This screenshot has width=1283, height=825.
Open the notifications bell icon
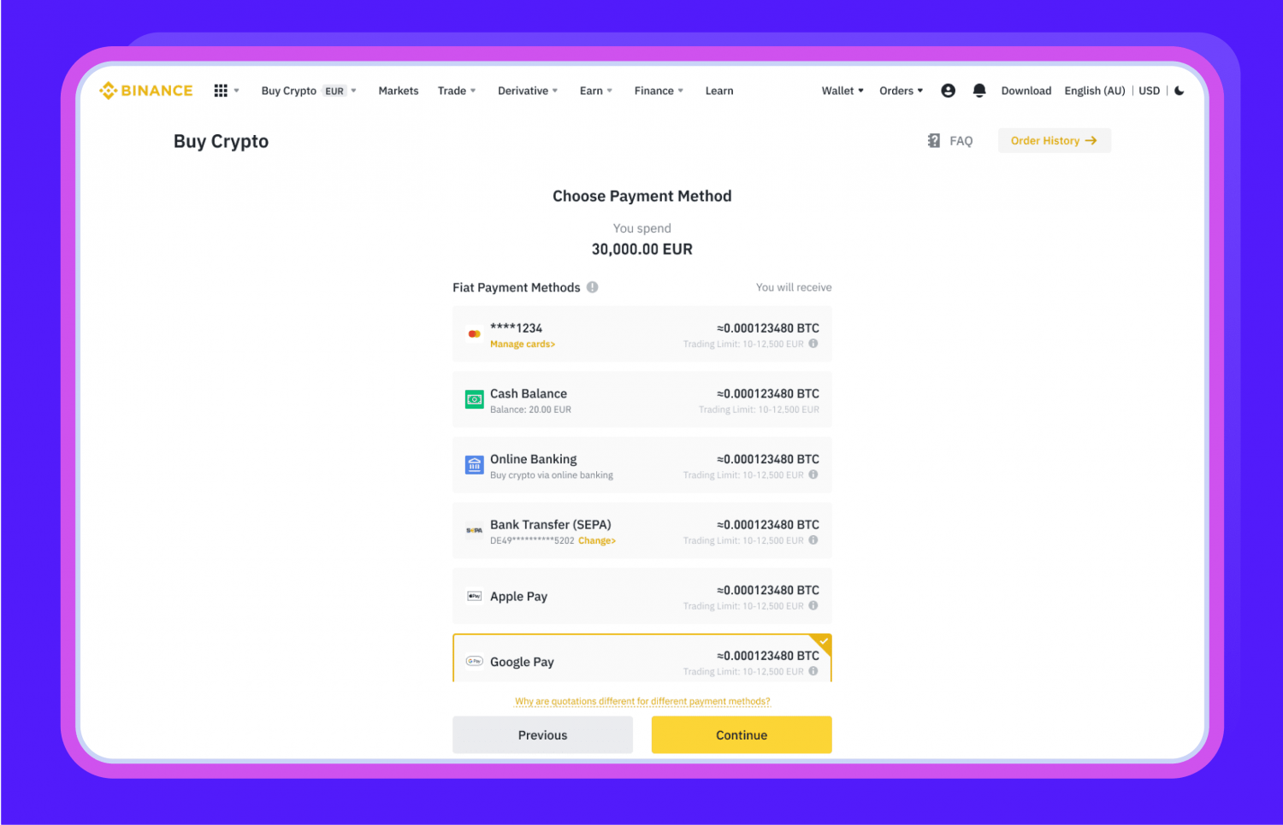[x=979, y=91]
